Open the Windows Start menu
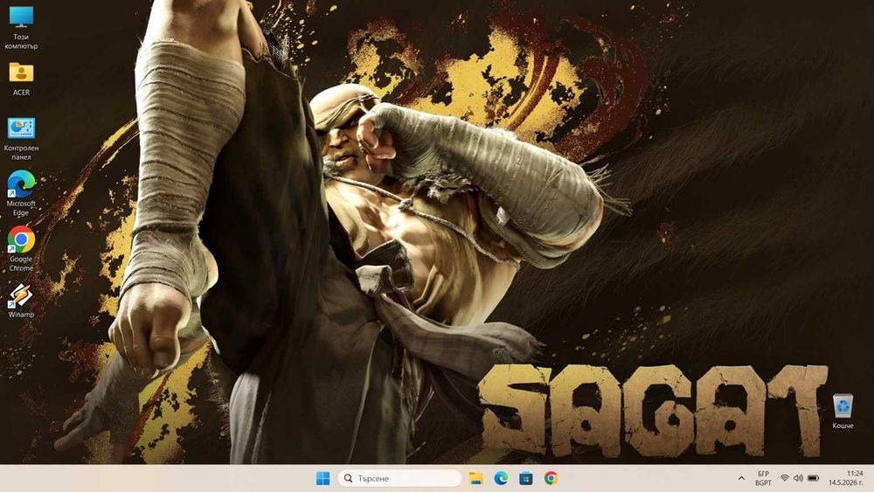Viewport: 874px width, 492px height. point(323,478)
